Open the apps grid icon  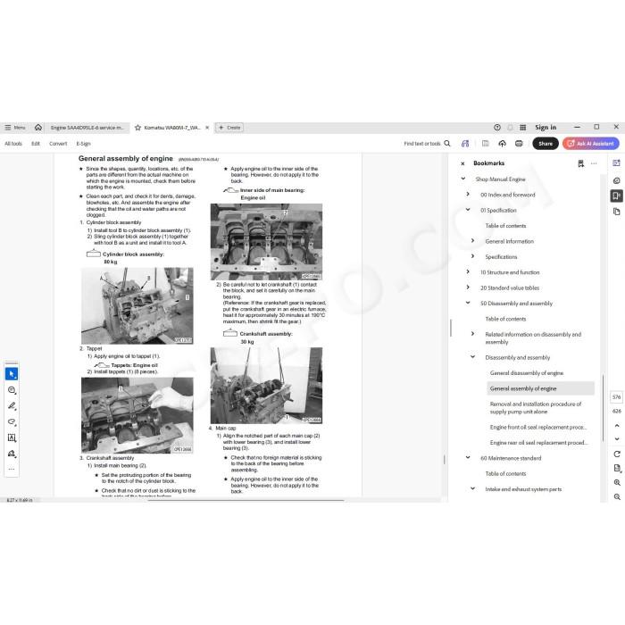(523, 128)
